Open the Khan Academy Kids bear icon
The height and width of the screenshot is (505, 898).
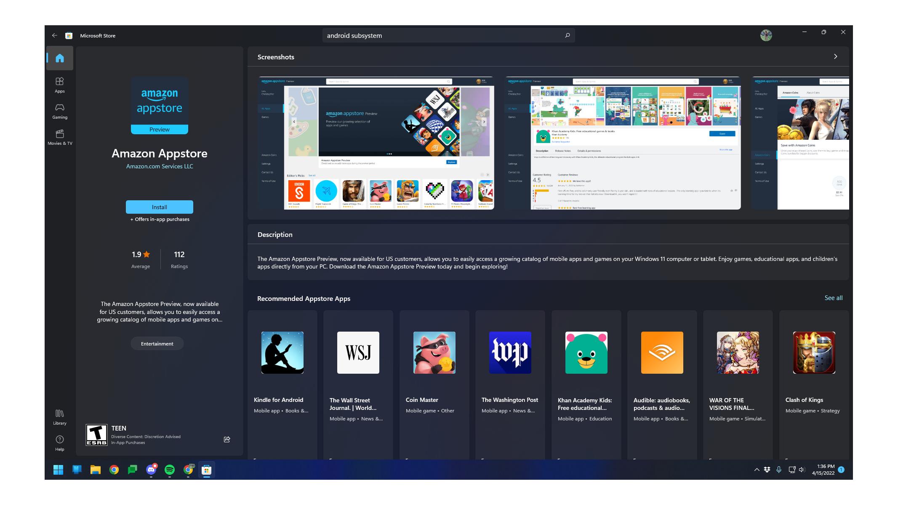[x=586, y=353]
